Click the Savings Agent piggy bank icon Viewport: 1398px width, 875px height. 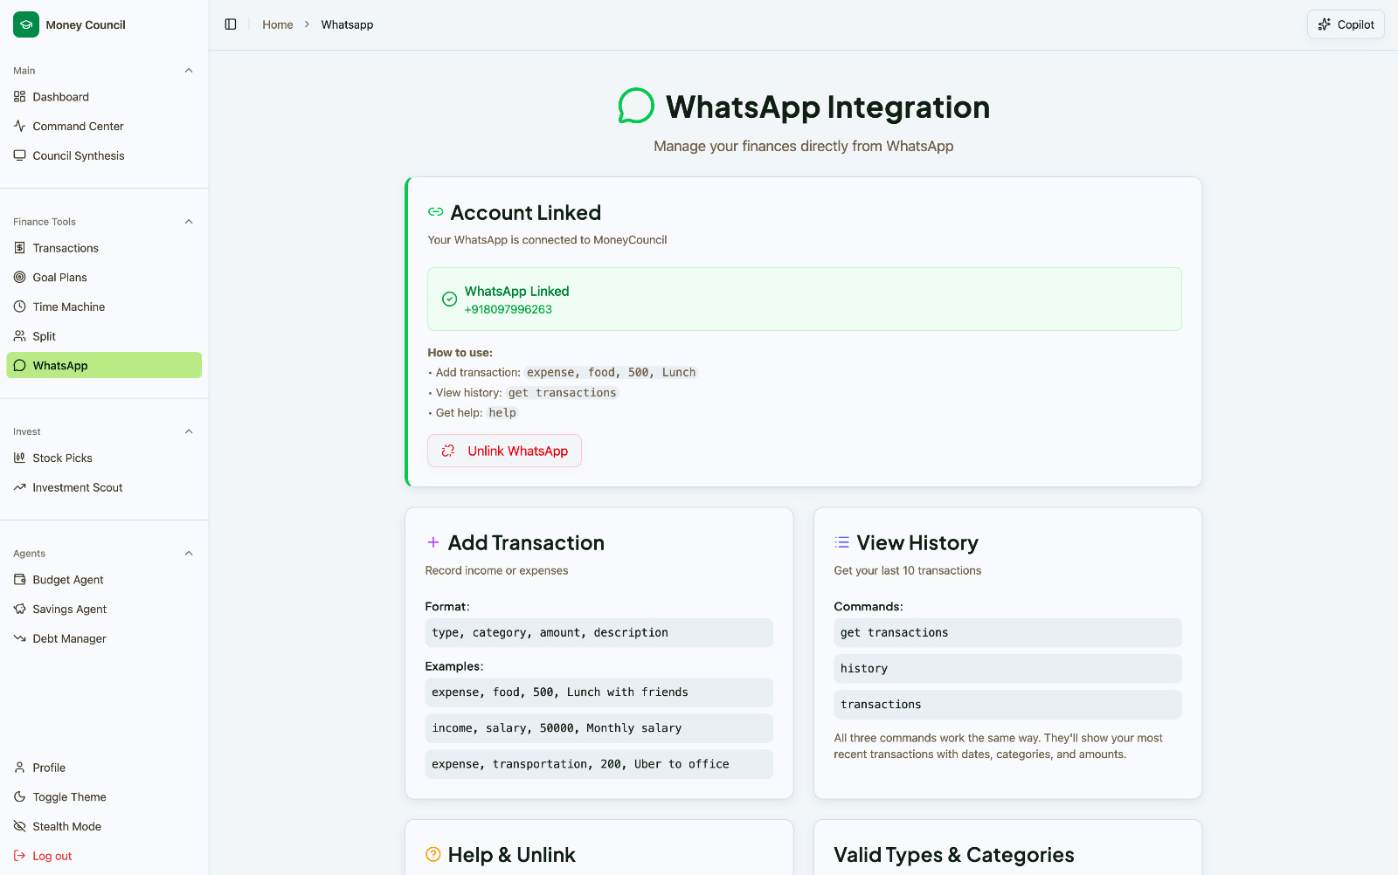tap(20, 609)
